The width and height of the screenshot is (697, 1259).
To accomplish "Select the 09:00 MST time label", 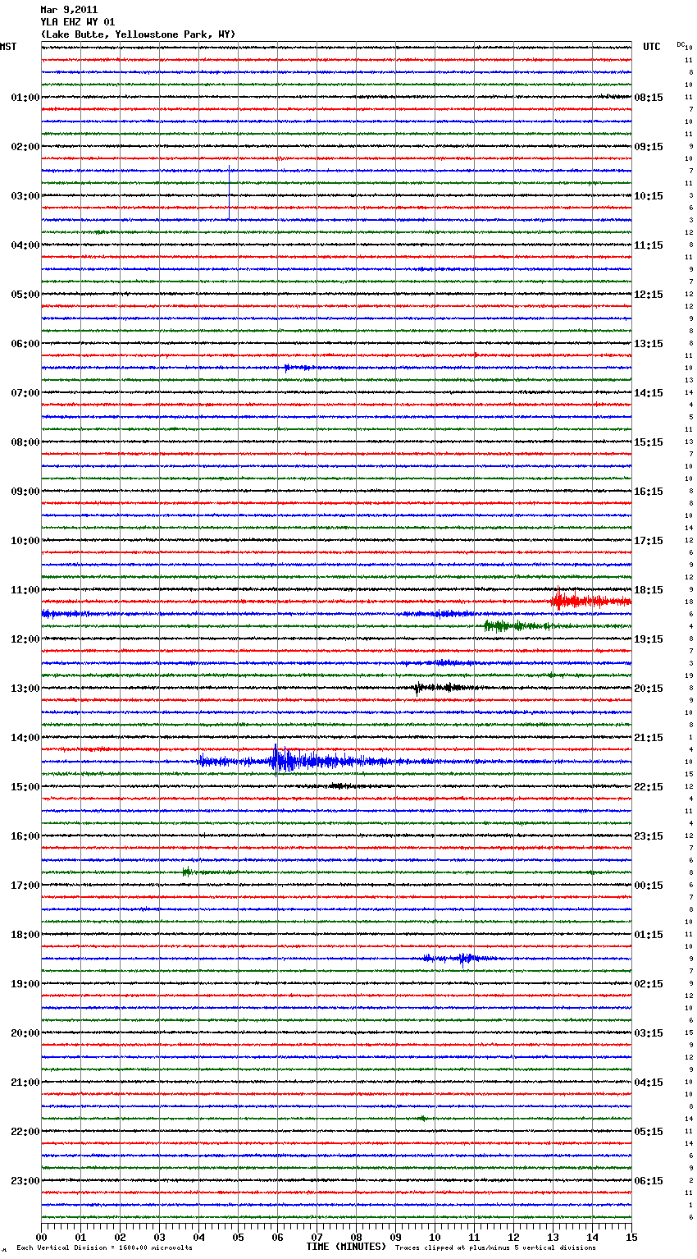I will pos(25,492).
